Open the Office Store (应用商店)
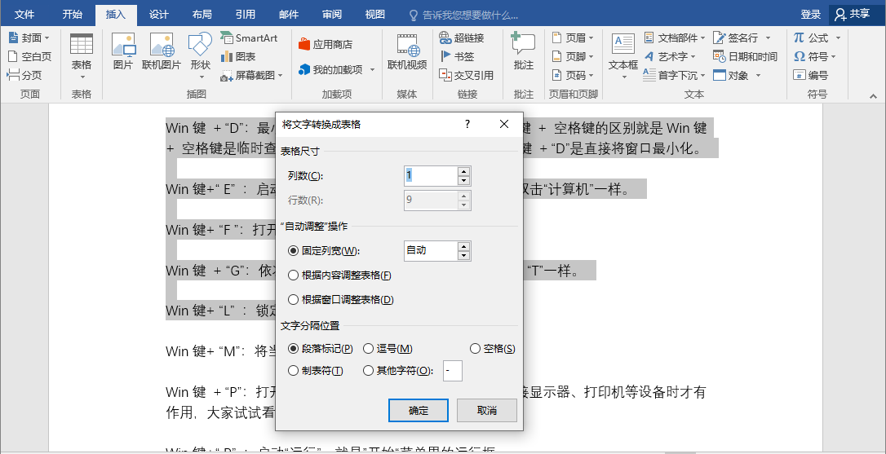Image resolution: width=886 pixels, height=454 pixels. click(x=326, y=44)
